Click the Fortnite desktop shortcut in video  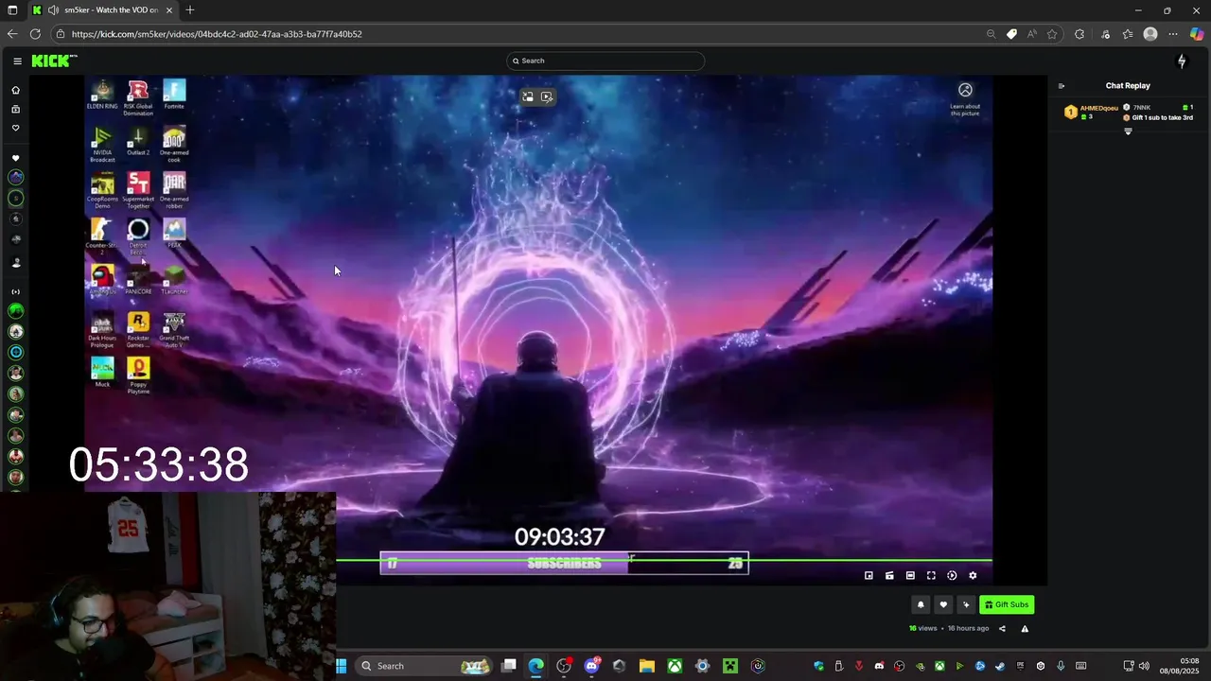[x=174, y=95]
